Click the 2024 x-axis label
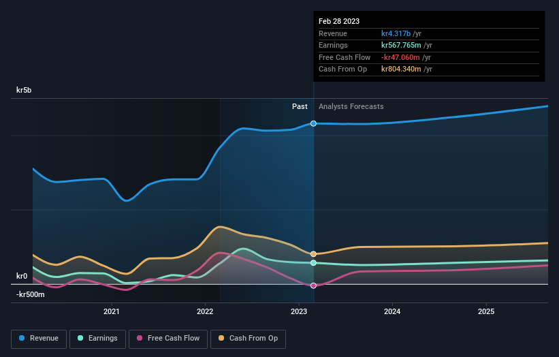Image resolution: width=559 pixels, height=357 pixels. (392, 312)
